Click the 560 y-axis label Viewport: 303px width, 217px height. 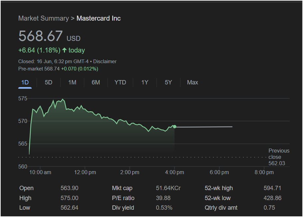(x=23, y=166)
